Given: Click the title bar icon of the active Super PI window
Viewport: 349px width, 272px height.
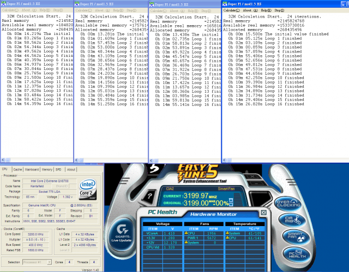Looking at the screenshot, I should [225, 4].
